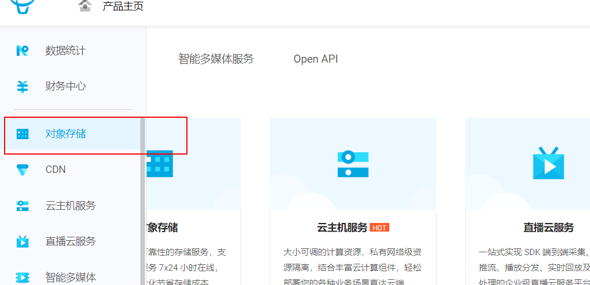Viewport: 590px width, 285px height.
Task: Click the CDN triangle icon
Action: 22,170
